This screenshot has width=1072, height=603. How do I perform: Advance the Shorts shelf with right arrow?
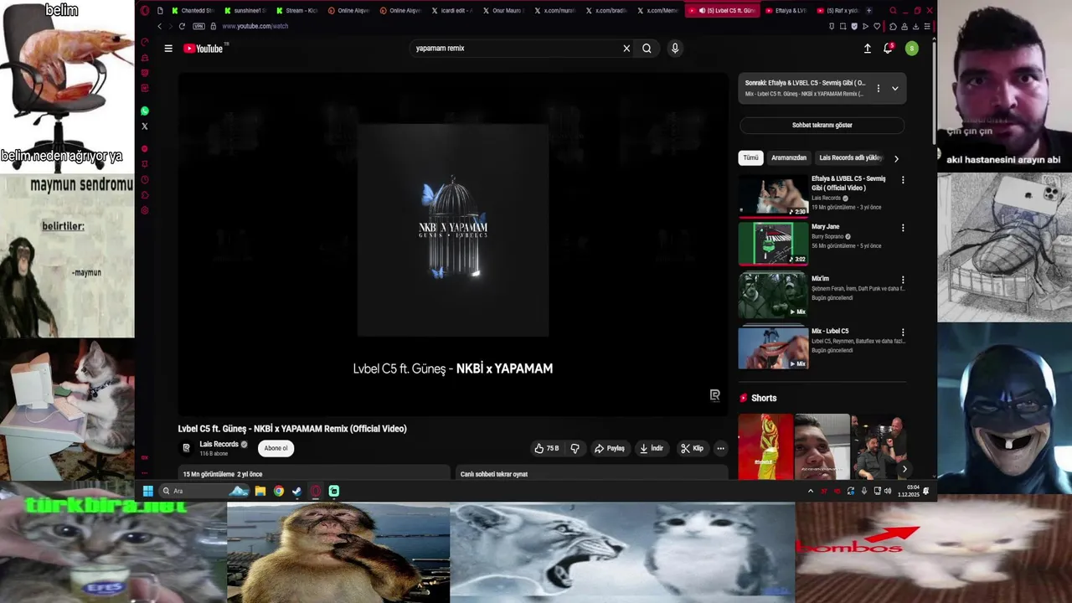[x=904, y=469]
